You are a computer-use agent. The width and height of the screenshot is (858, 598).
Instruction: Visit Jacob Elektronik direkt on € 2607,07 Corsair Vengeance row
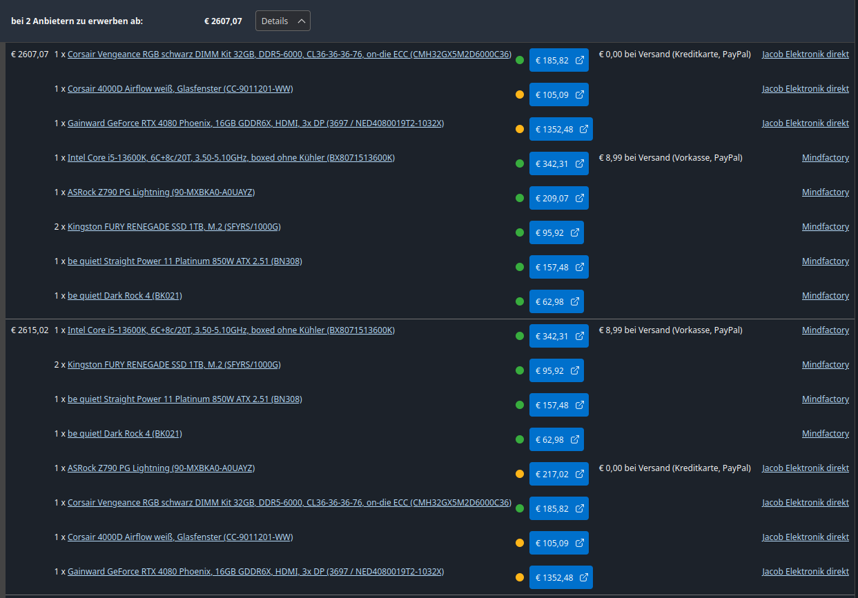coord(806,54)
